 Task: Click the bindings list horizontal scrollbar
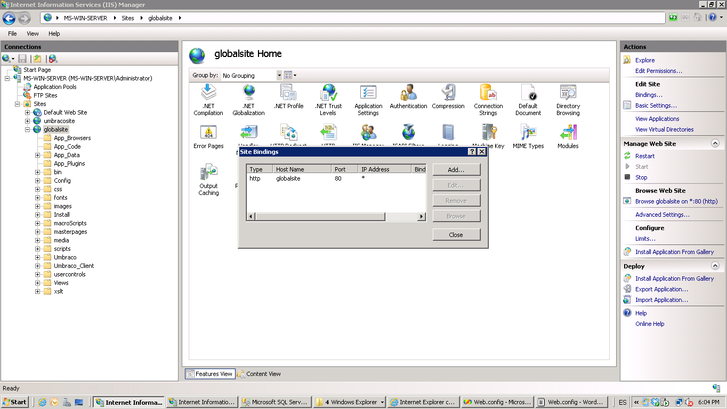click(x=336, y=216)
